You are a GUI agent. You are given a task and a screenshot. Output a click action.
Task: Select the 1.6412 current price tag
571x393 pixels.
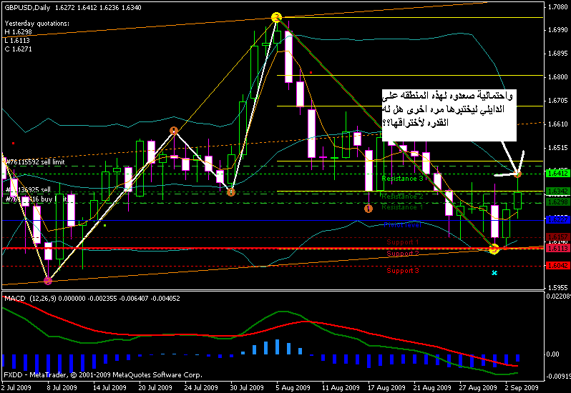click(x=557, y=173)
